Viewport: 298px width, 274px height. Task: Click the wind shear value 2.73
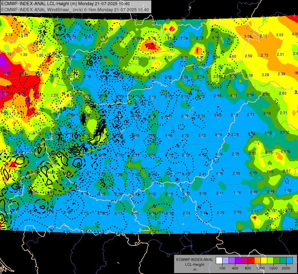(x=264, y=55)
